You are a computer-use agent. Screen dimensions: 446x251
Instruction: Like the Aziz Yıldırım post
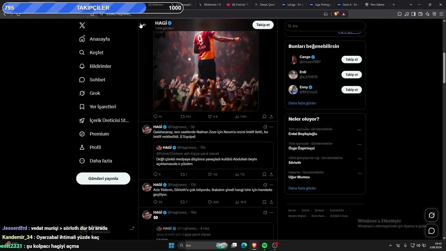[x=213, y=202]
